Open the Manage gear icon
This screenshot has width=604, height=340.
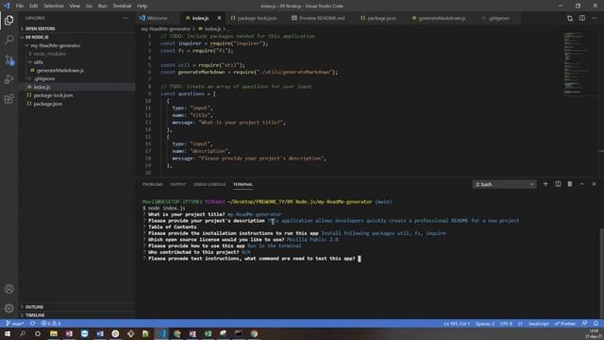[x=9, y=308]
